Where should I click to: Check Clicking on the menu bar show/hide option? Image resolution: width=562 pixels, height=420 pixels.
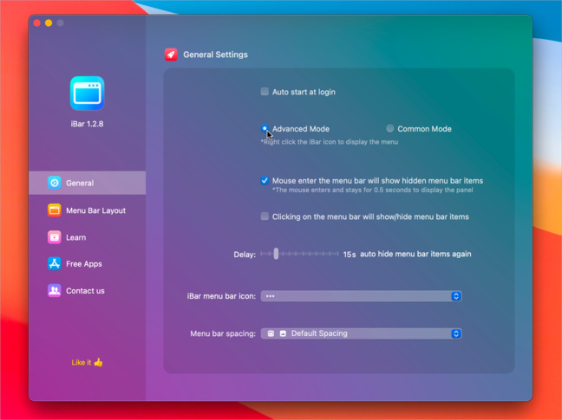(265, 216)
